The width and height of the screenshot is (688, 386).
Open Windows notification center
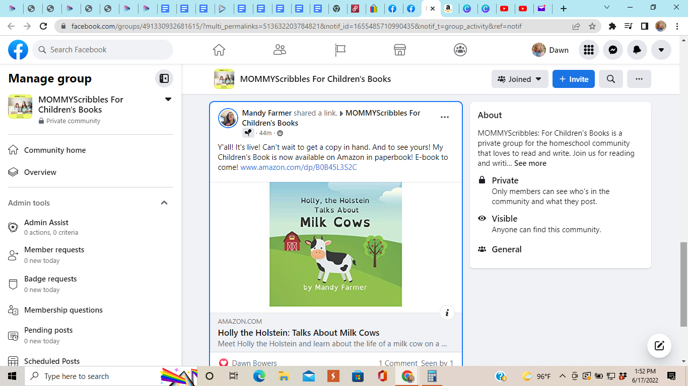click(x=671, y=376)
